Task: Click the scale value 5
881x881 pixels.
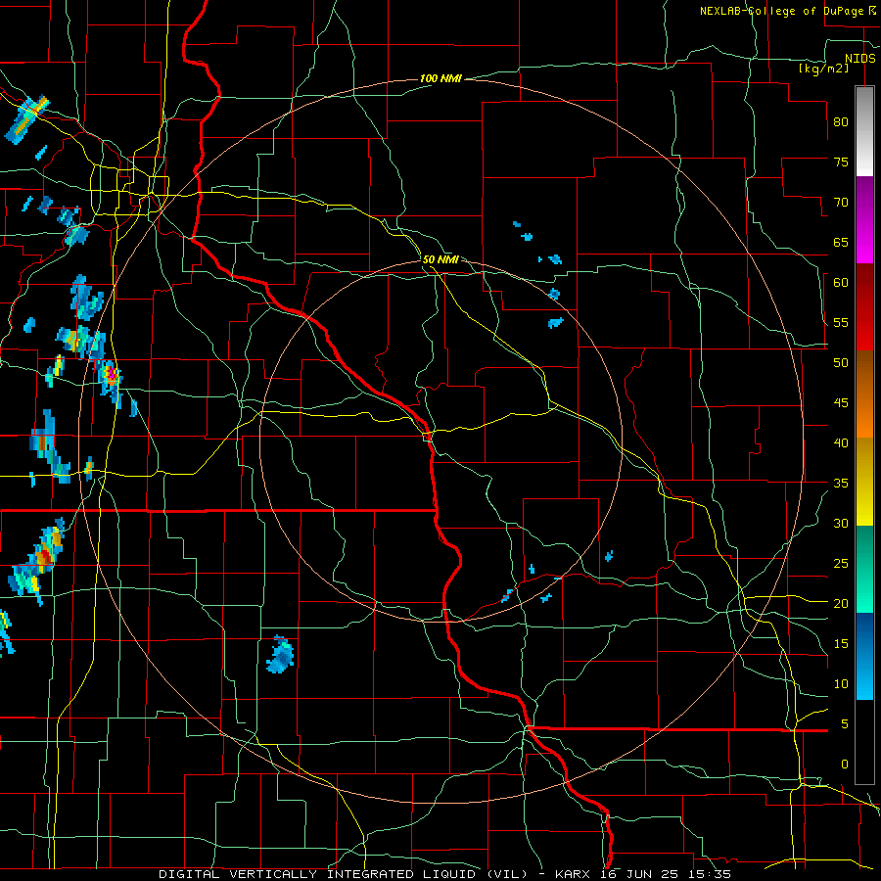Action: [845, 723]
